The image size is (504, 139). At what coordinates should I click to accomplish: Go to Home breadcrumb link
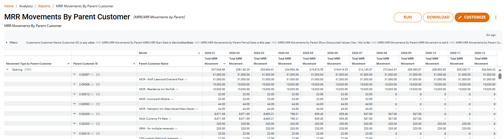coord(9,6)
